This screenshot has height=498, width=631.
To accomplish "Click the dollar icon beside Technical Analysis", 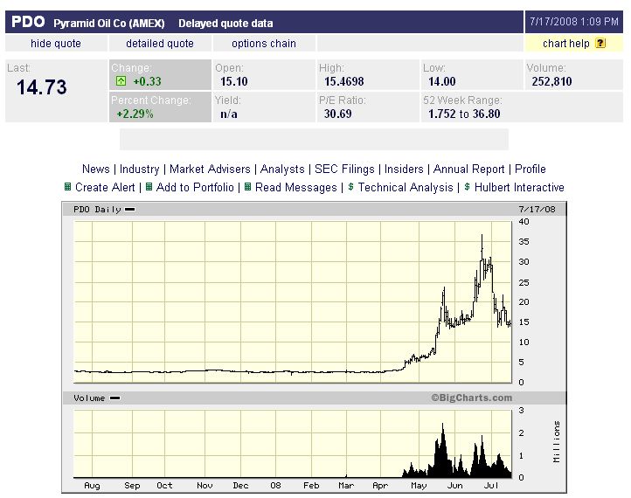I will coord(351,187).
